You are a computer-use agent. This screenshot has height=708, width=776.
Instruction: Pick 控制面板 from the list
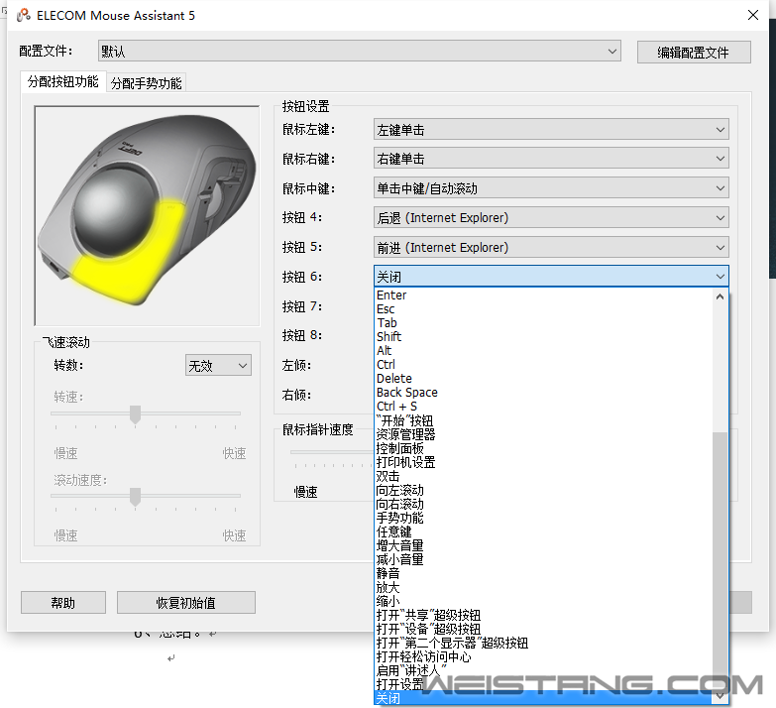click(x=543, y=448)
